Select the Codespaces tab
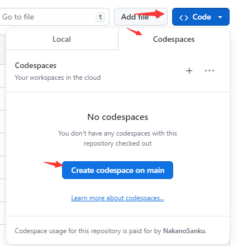 pyautogui.click(x=174, y=39)
